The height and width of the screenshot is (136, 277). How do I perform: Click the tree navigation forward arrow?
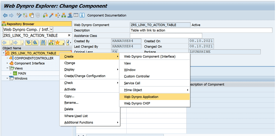tap(16, 42)
